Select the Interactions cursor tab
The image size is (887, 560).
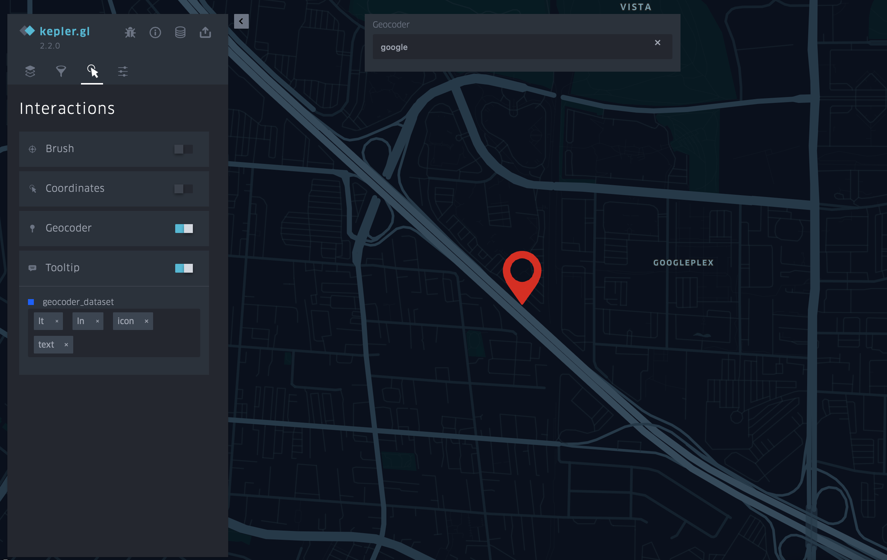(92, 71)
